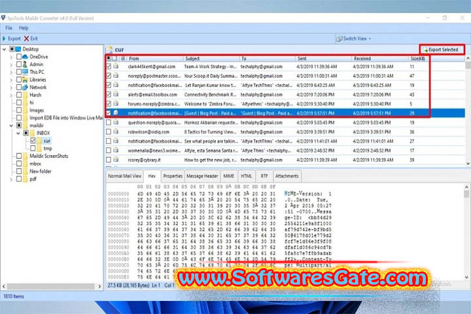Click the Export toolbar button label
This screenshot has width=471, height=314.
[x=14, y=39]
